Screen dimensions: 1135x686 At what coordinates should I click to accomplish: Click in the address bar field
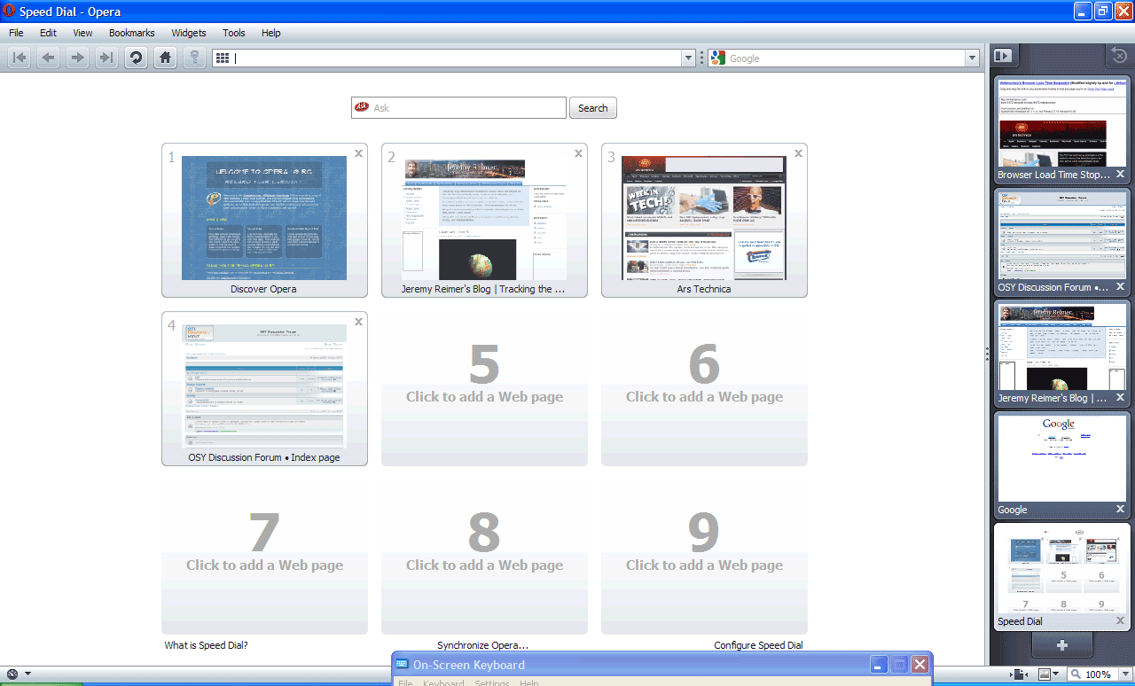point(453,58)
